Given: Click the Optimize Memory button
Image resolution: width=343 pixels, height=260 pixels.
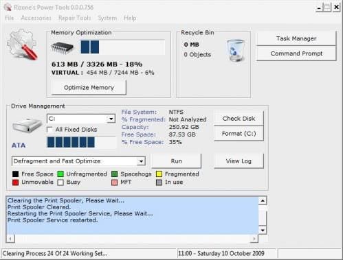Looking at the screenshot, I should [89, 87].
